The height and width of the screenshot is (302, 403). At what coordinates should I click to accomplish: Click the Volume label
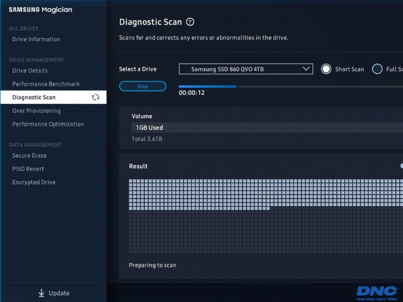click(x=142, y=116)
